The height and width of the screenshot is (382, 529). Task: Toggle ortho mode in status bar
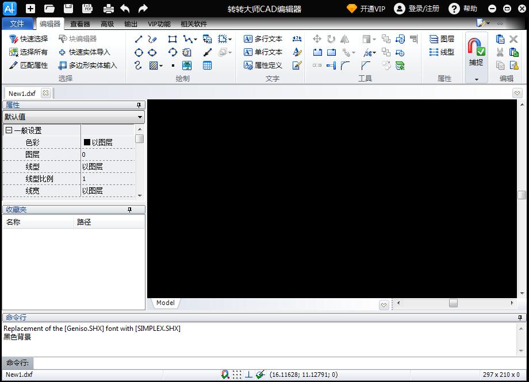(248, 375)
